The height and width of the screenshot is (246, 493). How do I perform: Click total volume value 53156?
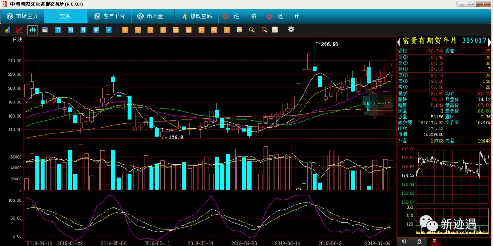click(x=436, y=117)
